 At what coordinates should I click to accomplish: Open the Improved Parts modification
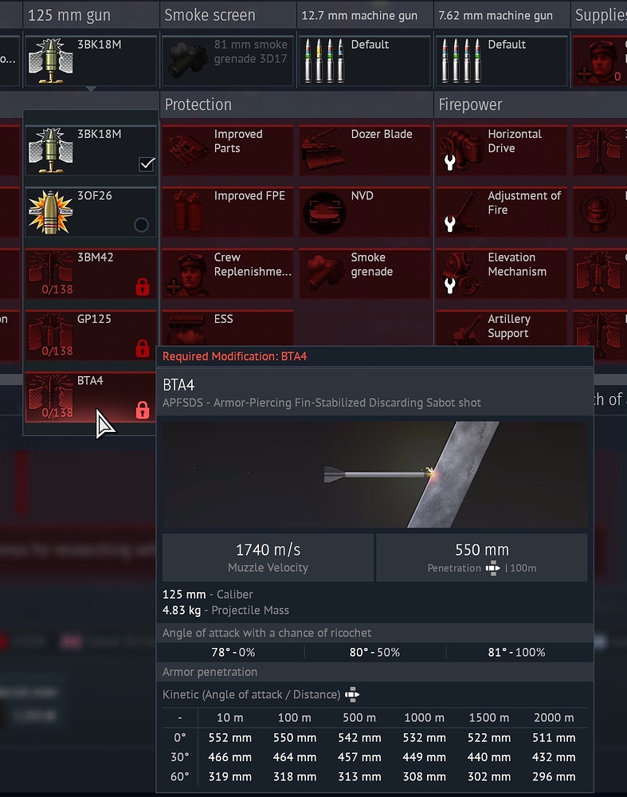coord(228,151)
